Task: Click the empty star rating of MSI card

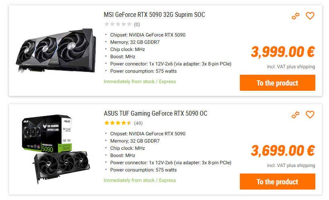Action: [118, 24]
